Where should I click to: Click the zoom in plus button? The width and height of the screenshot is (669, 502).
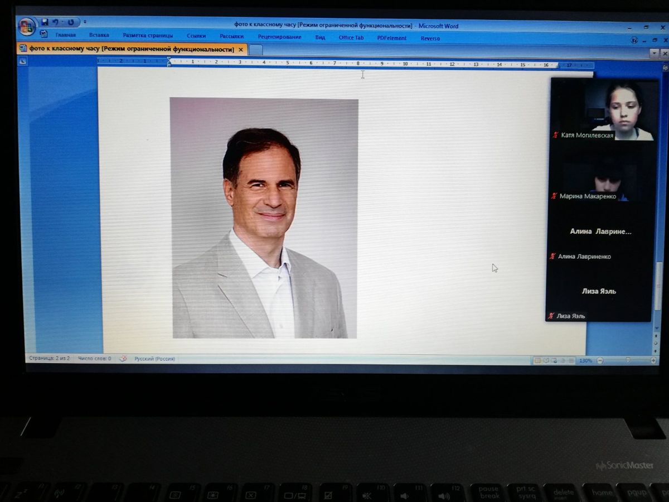point(653,361)
